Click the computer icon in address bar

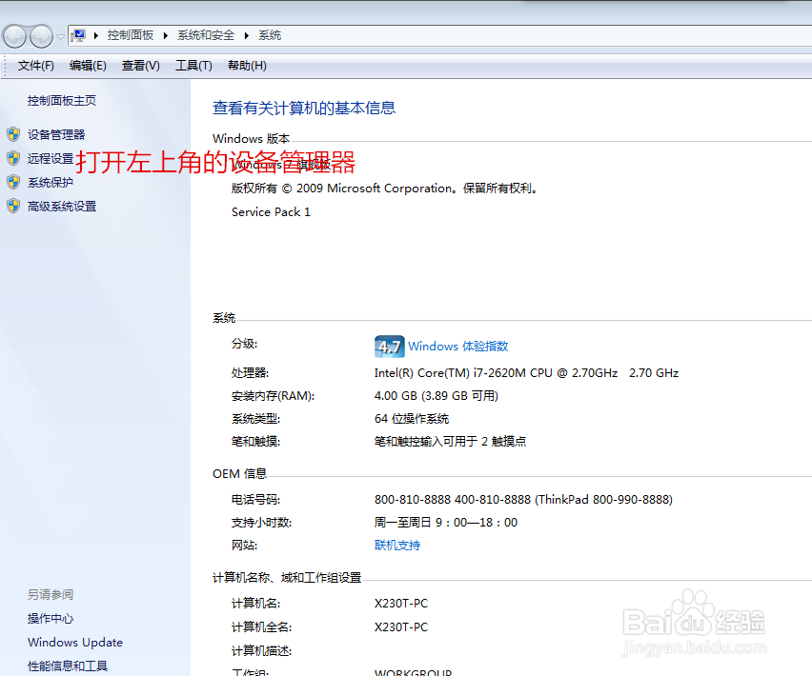pyautogui.click(x=78, y=35)
